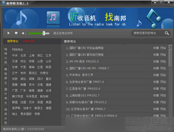Viewport: 174px width, 132px height.
Task: Click 收藏 for 上海动感101
Action: (x=156, y=95)
